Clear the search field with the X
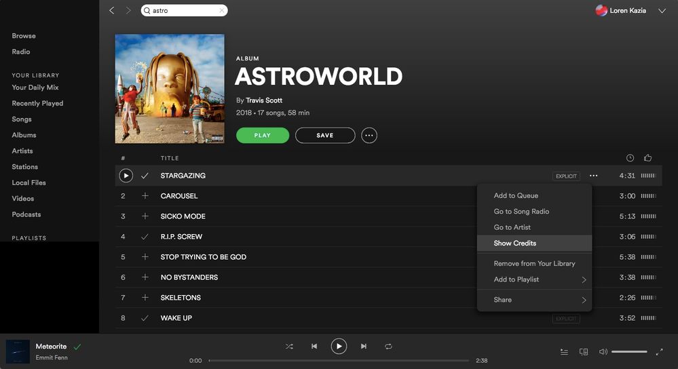The image size is (678, 369). [x=221, y=10]
